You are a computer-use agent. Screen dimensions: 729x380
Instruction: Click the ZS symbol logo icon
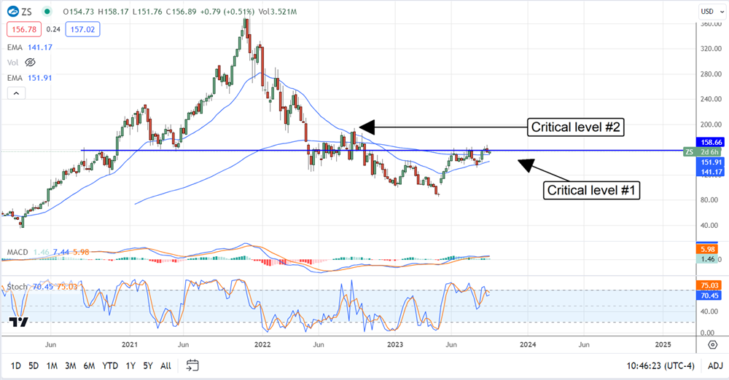tap(12, 12)
